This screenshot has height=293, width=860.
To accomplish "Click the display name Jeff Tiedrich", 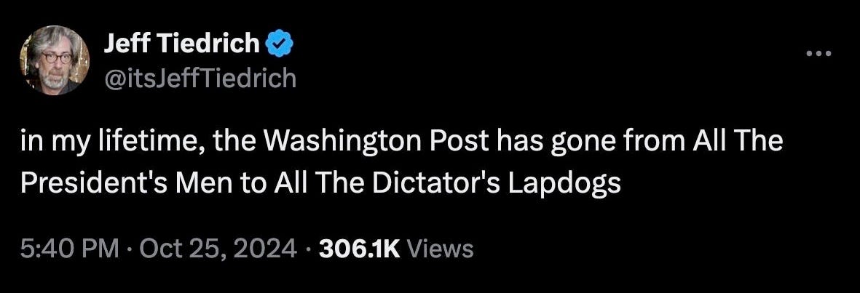I will (182, 44).
